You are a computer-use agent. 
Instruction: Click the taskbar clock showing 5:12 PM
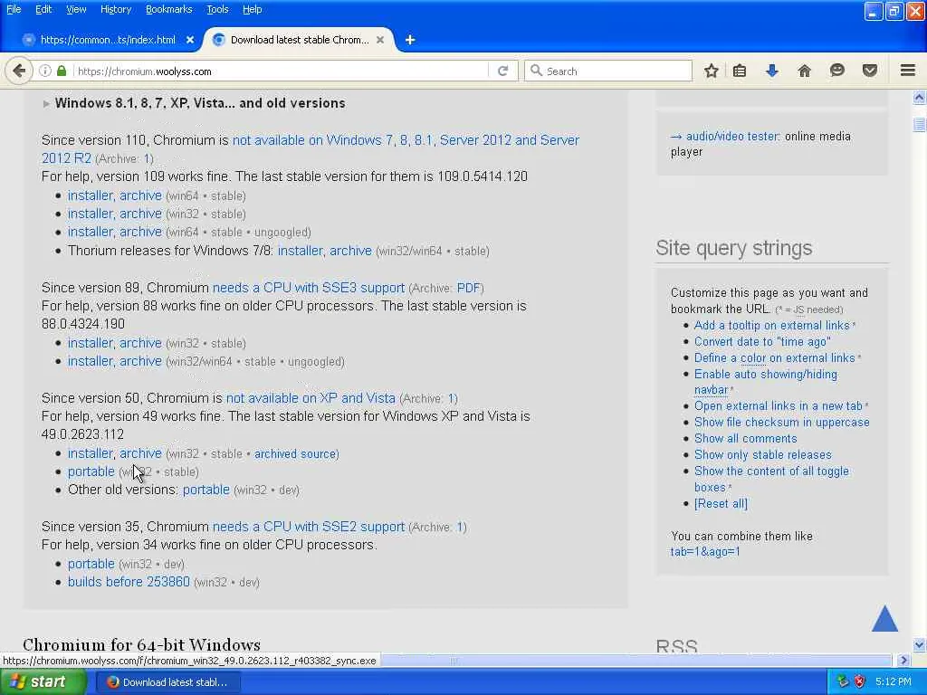pyautogui.click(x=894, y=681)
